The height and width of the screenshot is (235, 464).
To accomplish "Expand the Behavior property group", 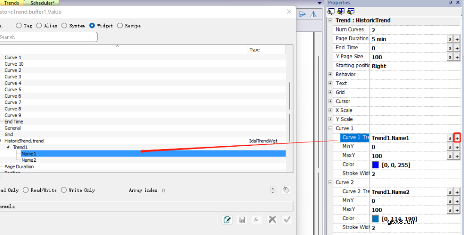I will pos(330,75).
